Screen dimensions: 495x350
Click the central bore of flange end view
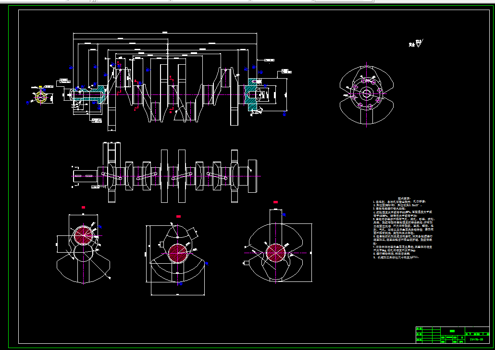367,93
